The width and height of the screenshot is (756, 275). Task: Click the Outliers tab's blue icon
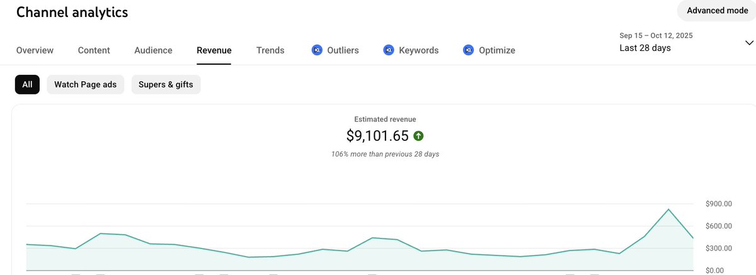click(317, 50)
